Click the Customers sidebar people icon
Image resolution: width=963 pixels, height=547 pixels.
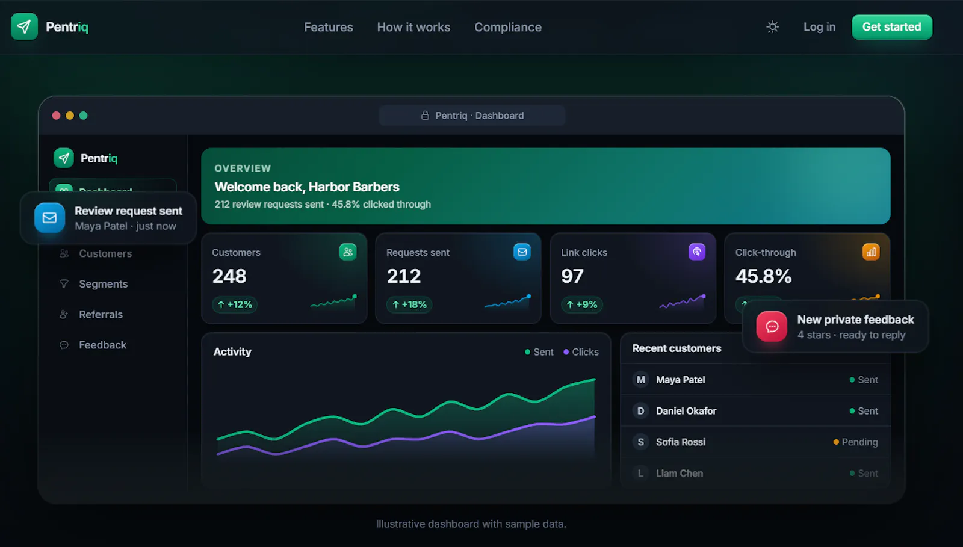pyautogui.click(x=64, y=253)
